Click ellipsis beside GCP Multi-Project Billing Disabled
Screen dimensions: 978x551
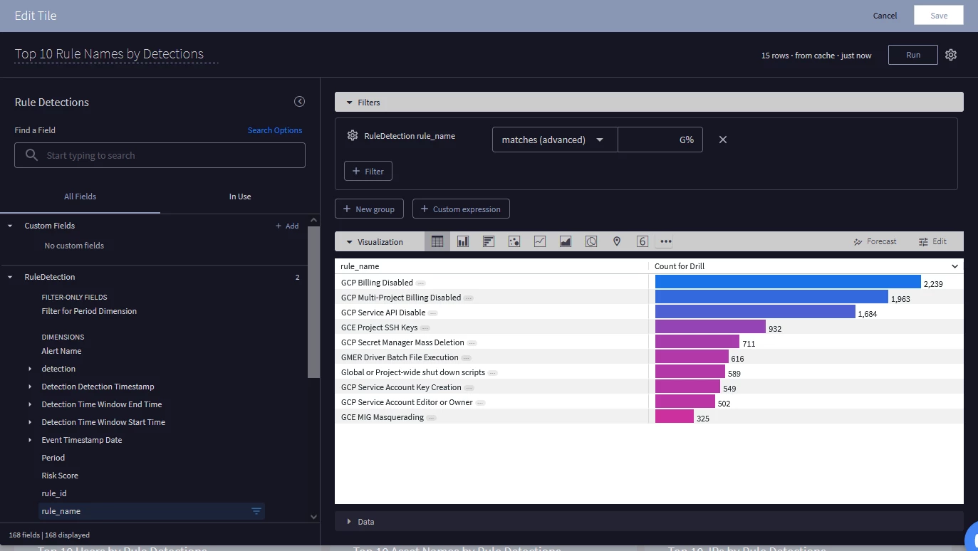point(469,298)
